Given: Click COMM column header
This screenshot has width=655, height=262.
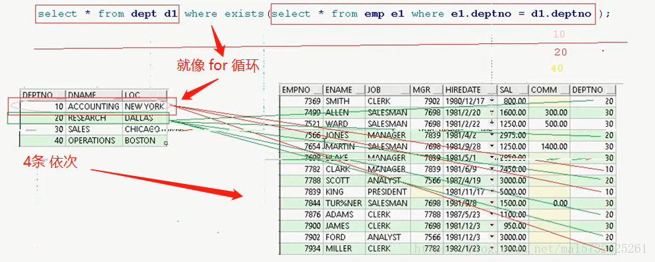Looking at the screenshot, I should (549, 90).
